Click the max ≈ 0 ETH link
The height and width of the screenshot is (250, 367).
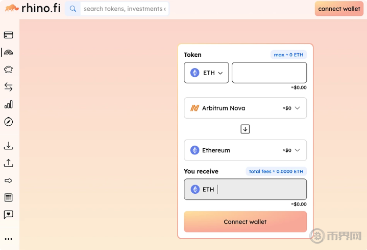tap(288, 55)
